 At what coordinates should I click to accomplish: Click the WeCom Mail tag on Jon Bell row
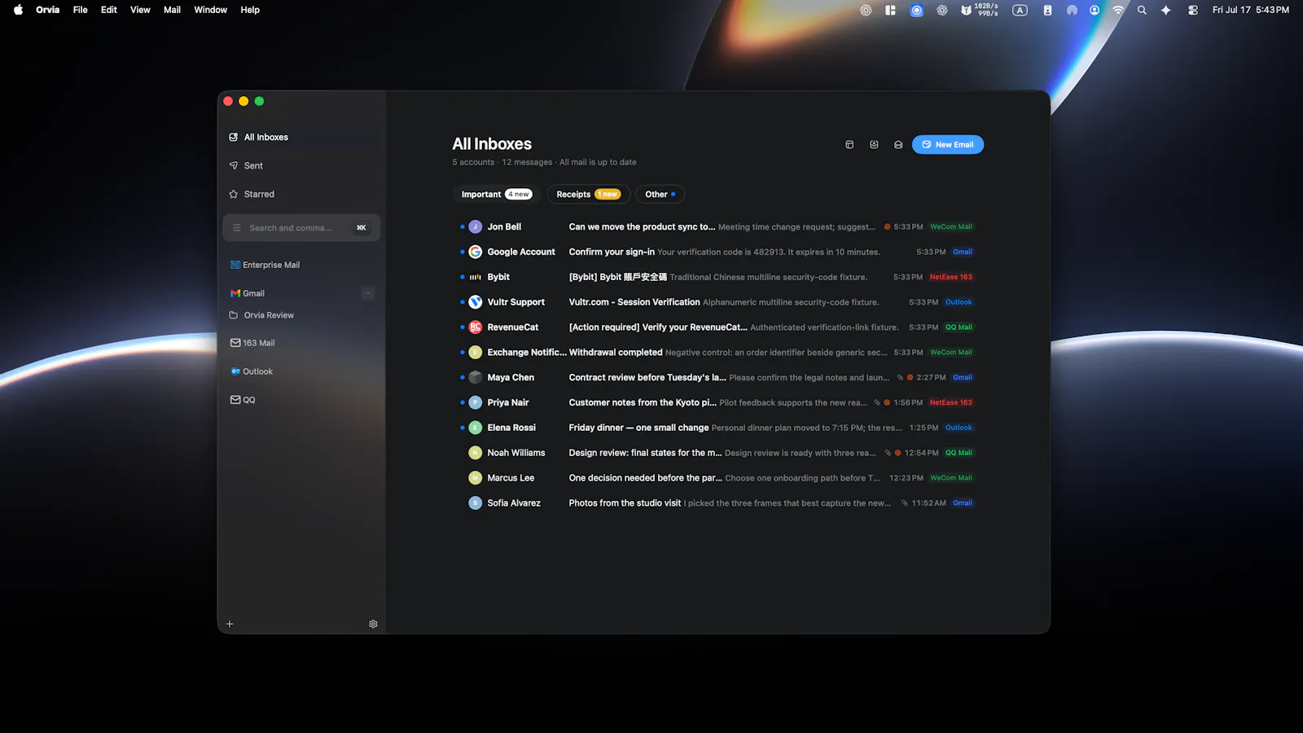[x=951, y=227]
